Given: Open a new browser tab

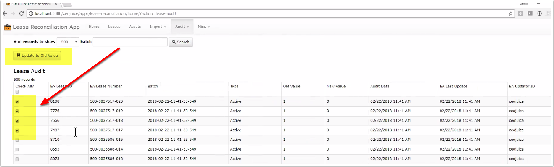Looking at the screenshot, I should click(67, 4).
